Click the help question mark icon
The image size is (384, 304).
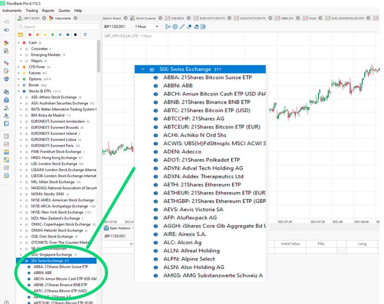pos(7,302)
